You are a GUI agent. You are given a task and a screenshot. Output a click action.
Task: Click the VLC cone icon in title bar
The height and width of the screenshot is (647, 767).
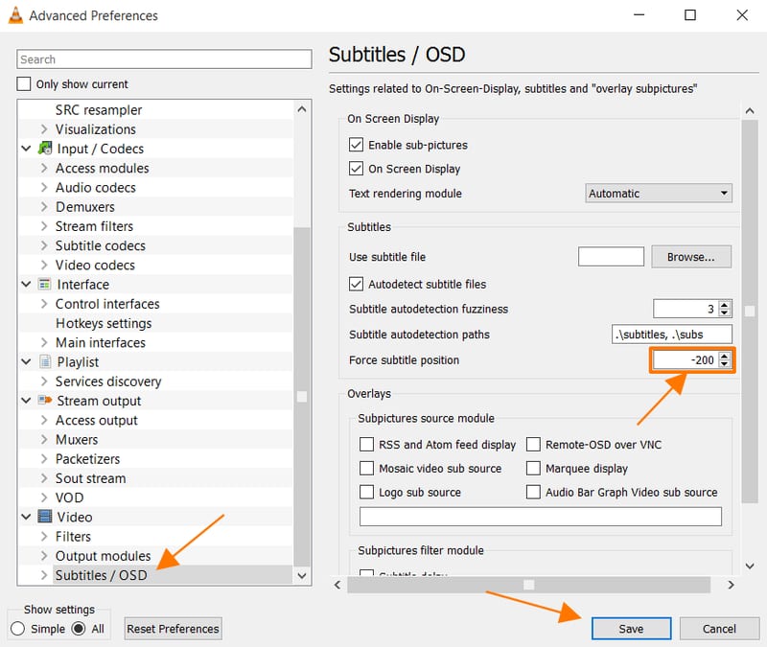[15, 15]
